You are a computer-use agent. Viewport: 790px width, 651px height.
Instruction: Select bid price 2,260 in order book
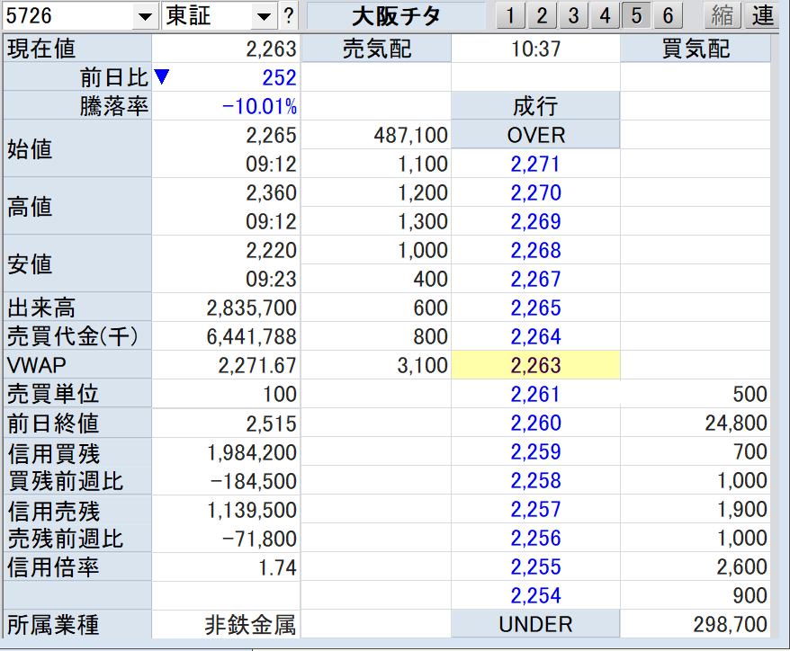(x=535, y=424)
